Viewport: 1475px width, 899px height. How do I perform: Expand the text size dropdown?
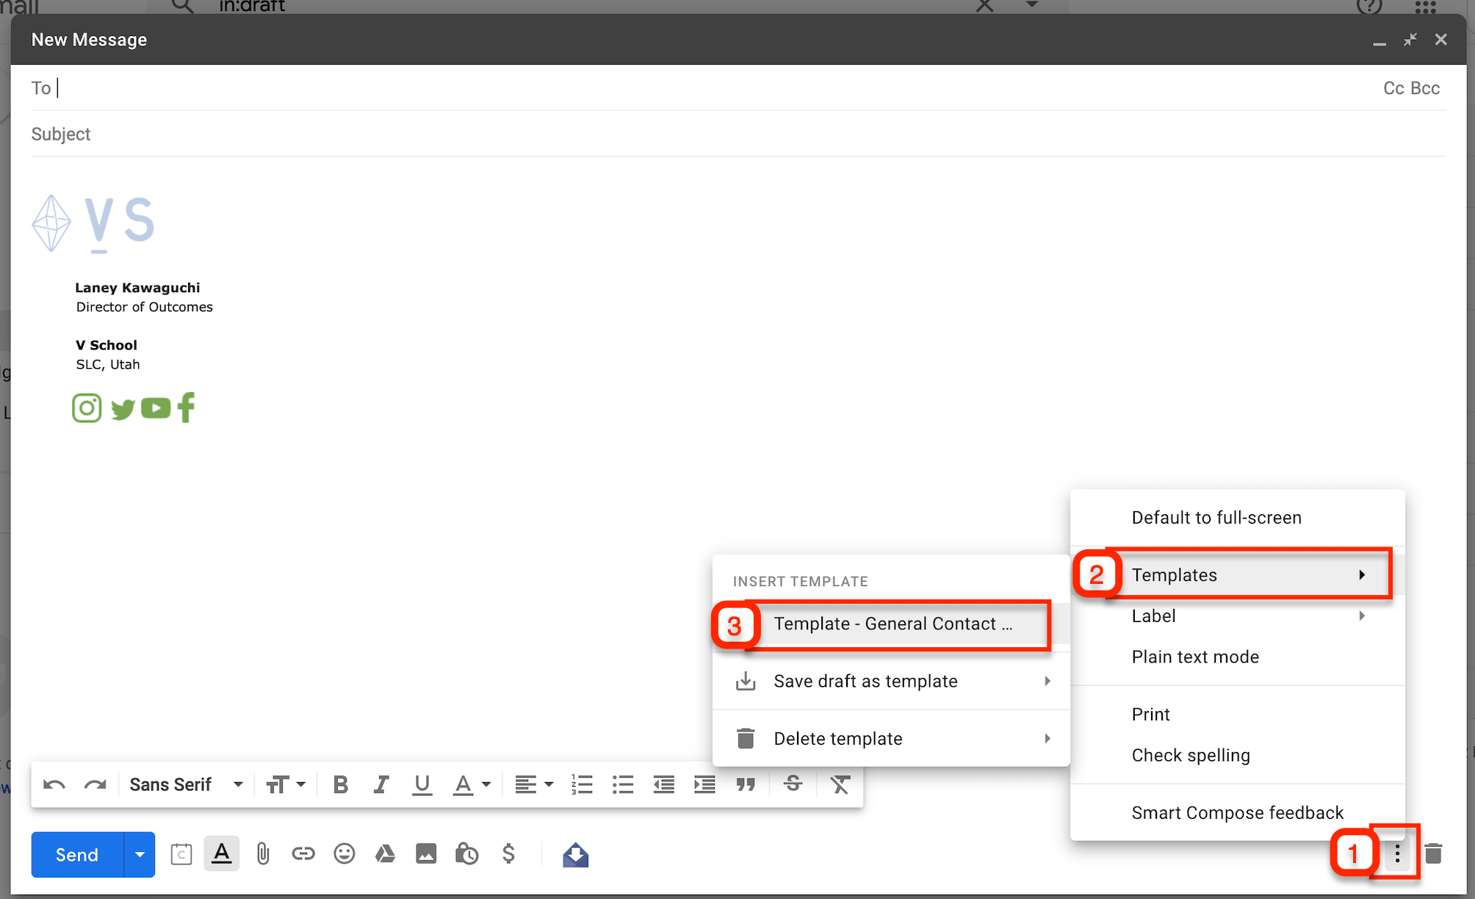click(286, 784)
